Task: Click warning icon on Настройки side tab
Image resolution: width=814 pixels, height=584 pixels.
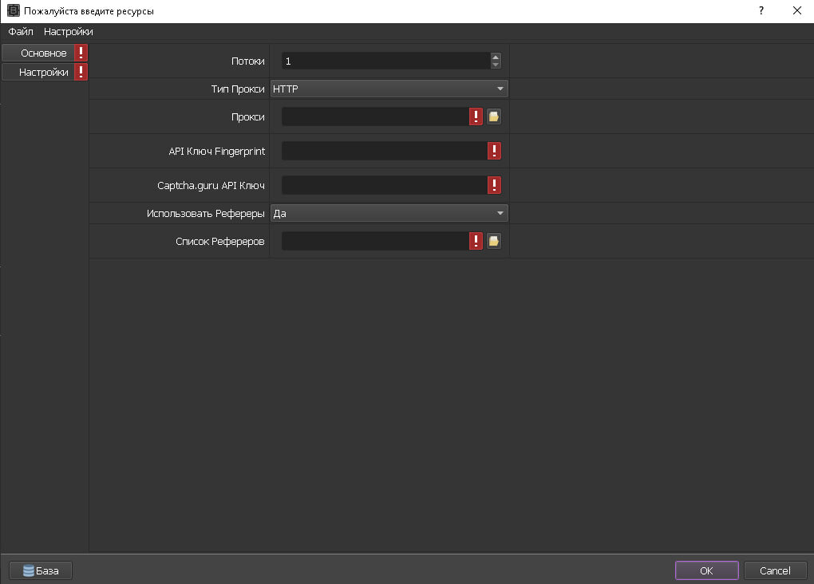Action: pyautogui.click(x=81, y=72)
